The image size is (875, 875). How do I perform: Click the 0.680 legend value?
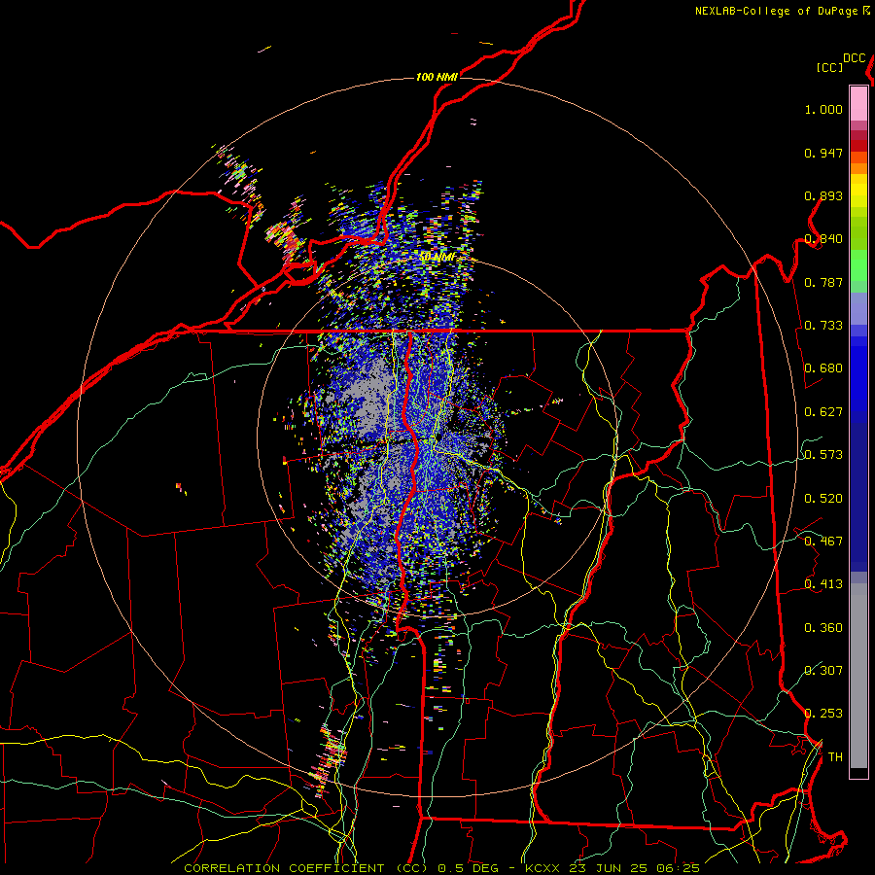(823, 368)
